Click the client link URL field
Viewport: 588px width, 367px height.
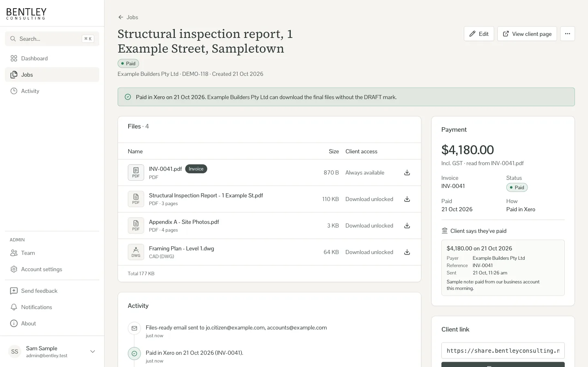pos(503,351)
